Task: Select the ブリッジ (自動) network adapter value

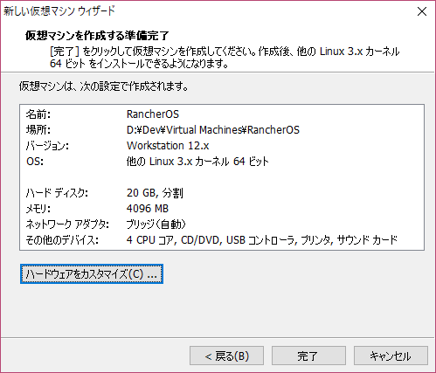Action: click(156, 224)
